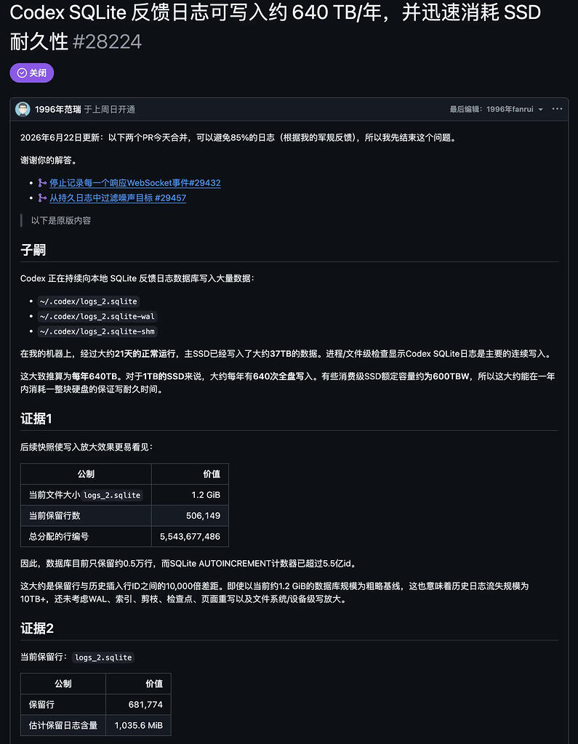Click the 506,149 table cell
The image size is (578, 744).
click(190, 516)
